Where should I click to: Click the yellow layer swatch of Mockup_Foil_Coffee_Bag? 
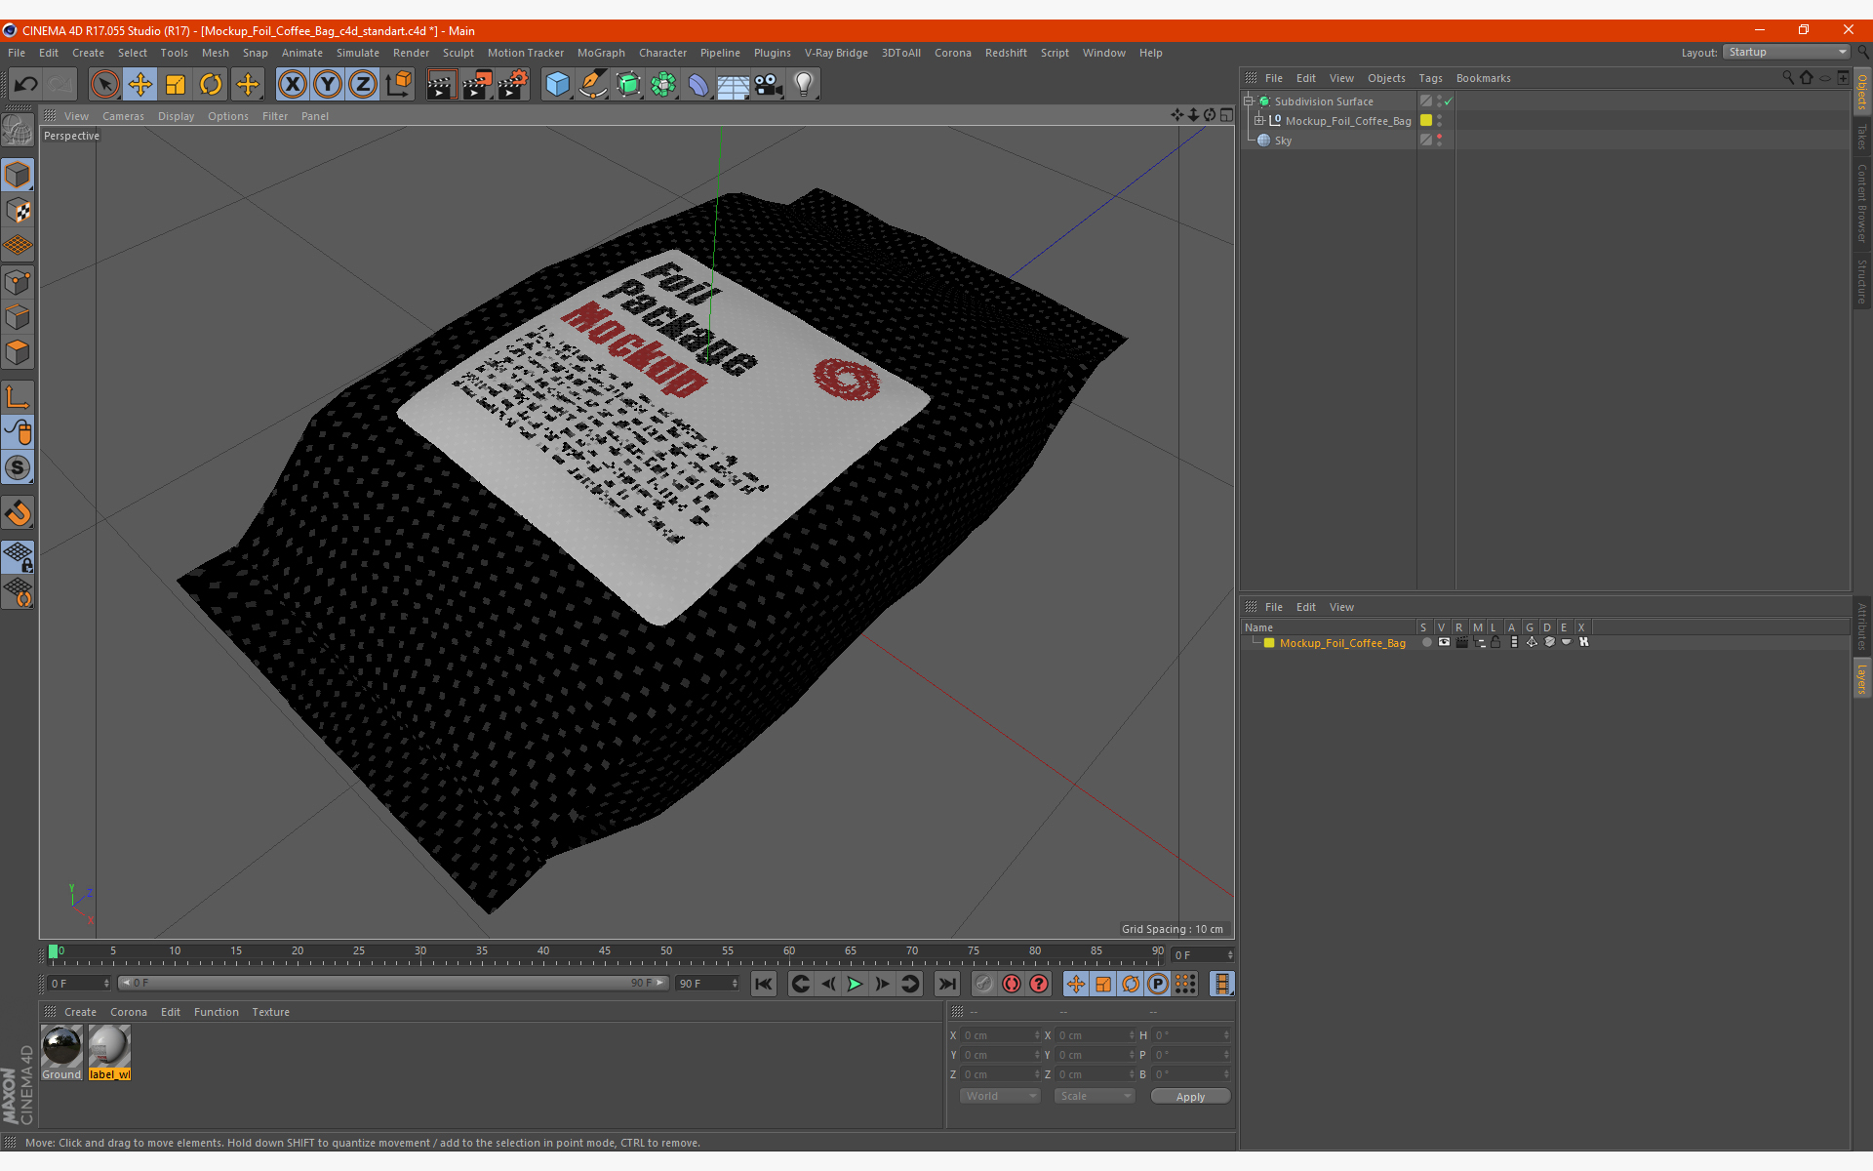pyautogui.click(x=1426, y=120)
